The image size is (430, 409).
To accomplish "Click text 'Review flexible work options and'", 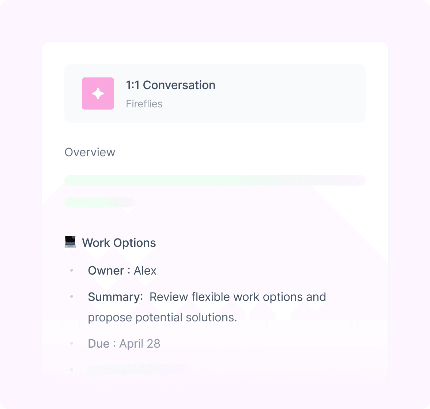I will coord(238,297).
